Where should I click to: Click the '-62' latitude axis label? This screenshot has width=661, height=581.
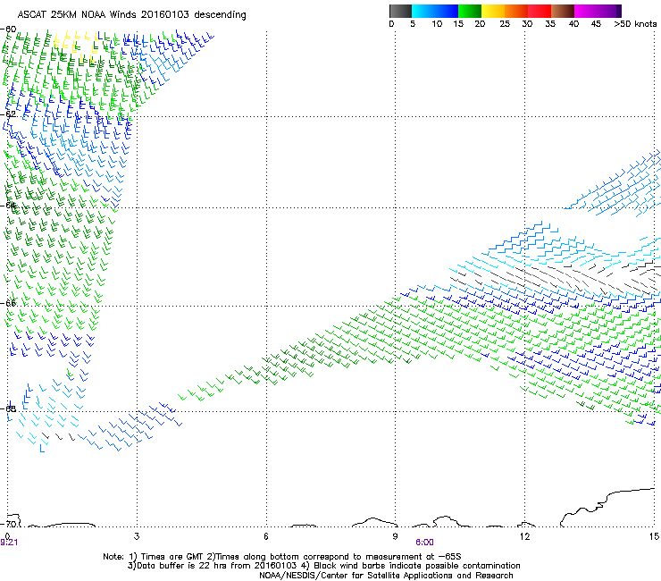(8, 114)
